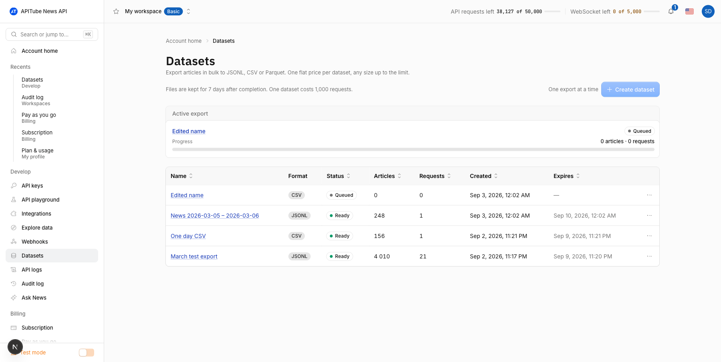
Task: Sort table by Requests column
Action: click(435, 176)
